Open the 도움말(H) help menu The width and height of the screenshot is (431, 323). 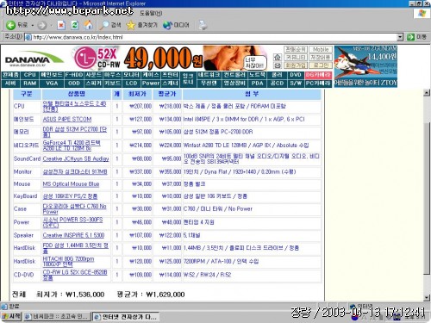(x=151, y=13)
